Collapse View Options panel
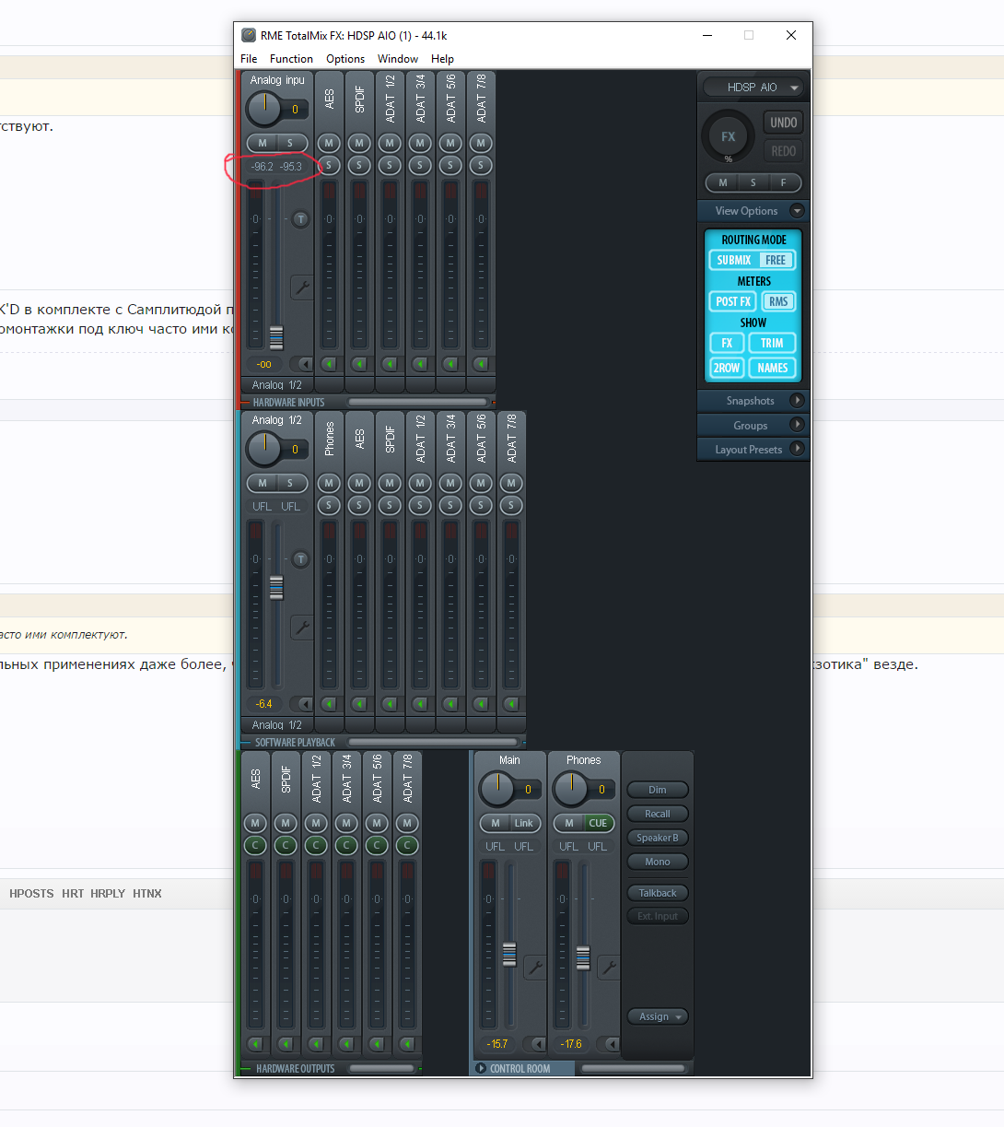 798,211
